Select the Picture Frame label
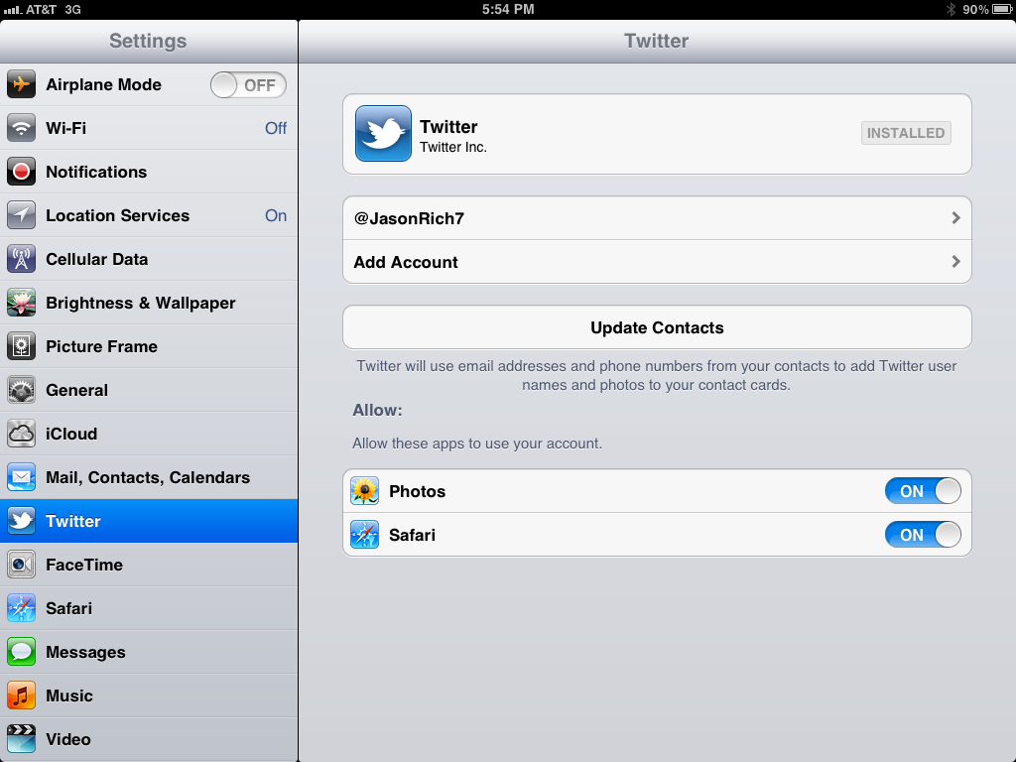This screenshot has width=1016, height=762. click(x=102, y=346)
